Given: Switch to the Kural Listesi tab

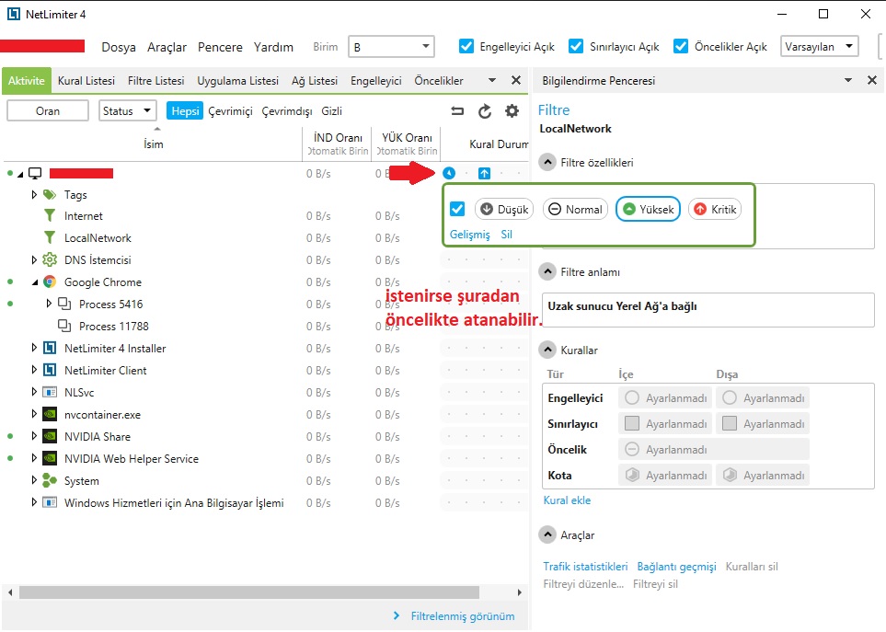Looking at the screenshot, I should (86, 81).
